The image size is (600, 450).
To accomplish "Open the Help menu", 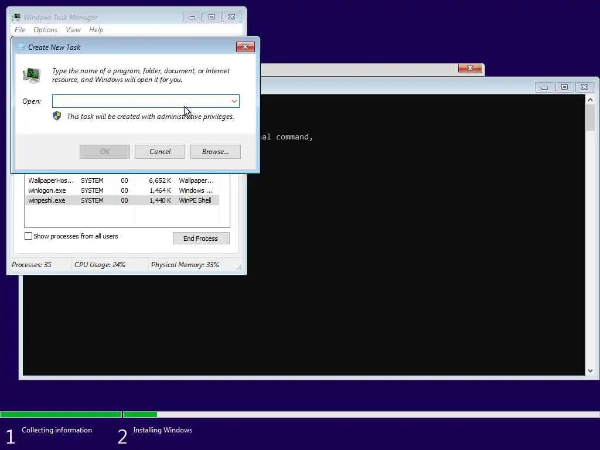I will (96, 30).
